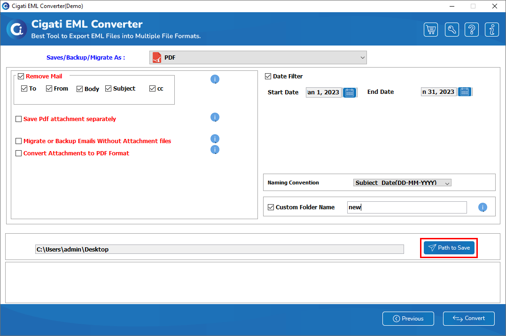Toggle the Remove Mail checkbox
Image resolution: width=506 pixels, height=336 pixels.
click(21, 76)
